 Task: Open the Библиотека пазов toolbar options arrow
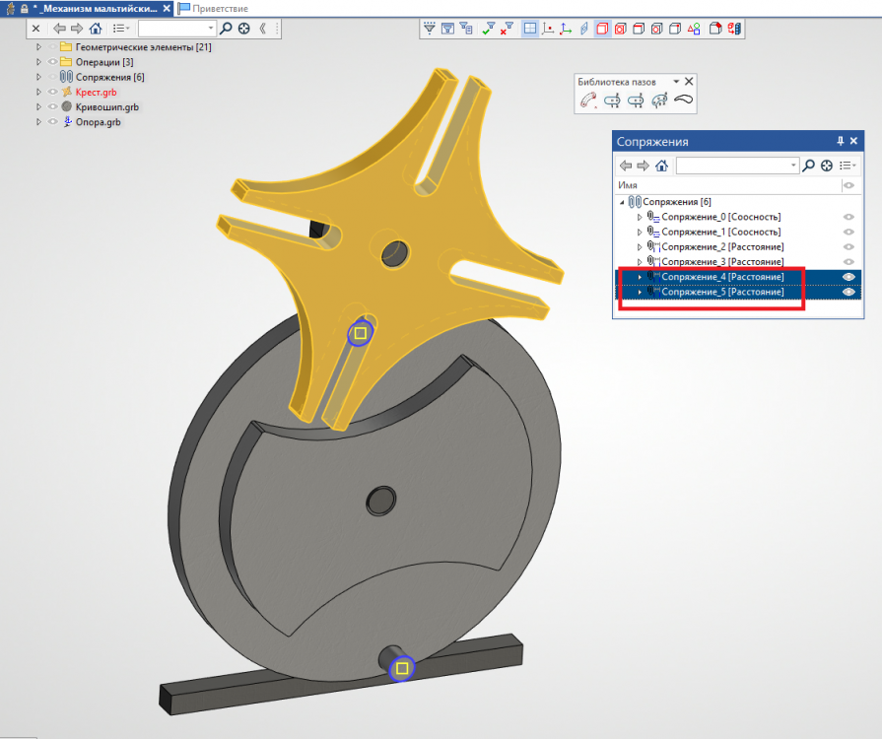click(x=676, y=82)
